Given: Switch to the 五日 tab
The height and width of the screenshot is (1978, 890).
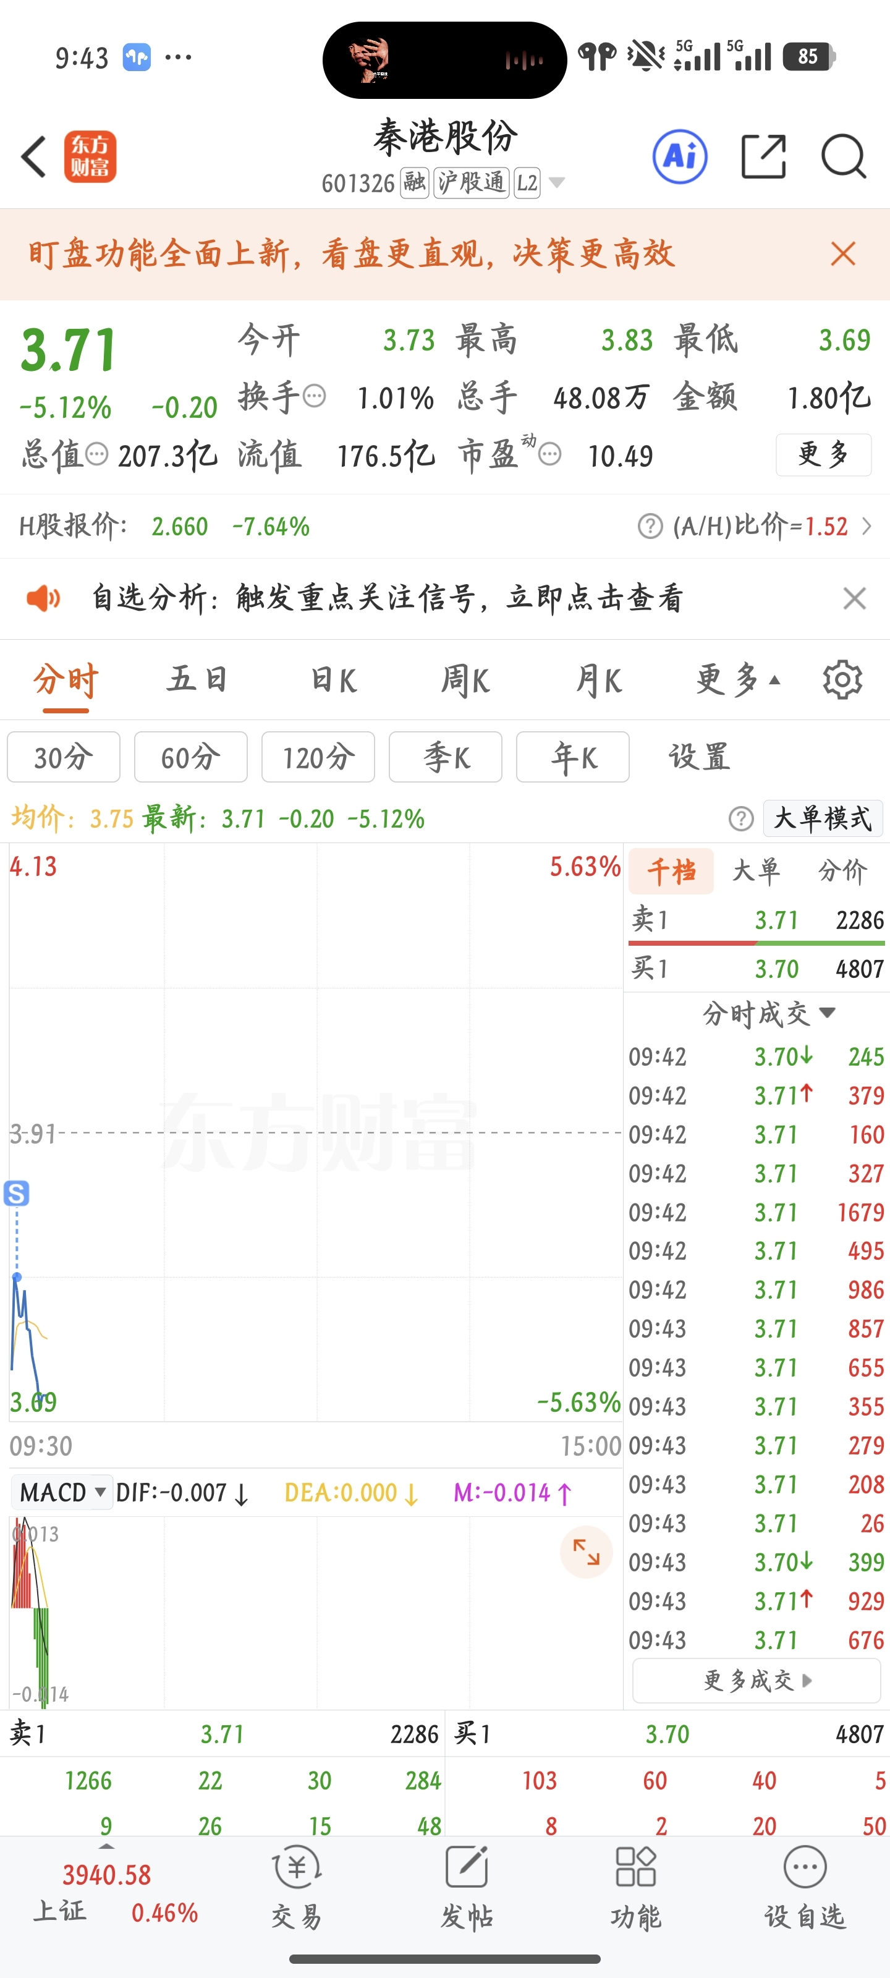Looking at the screenshot, I should click(197, 681).
